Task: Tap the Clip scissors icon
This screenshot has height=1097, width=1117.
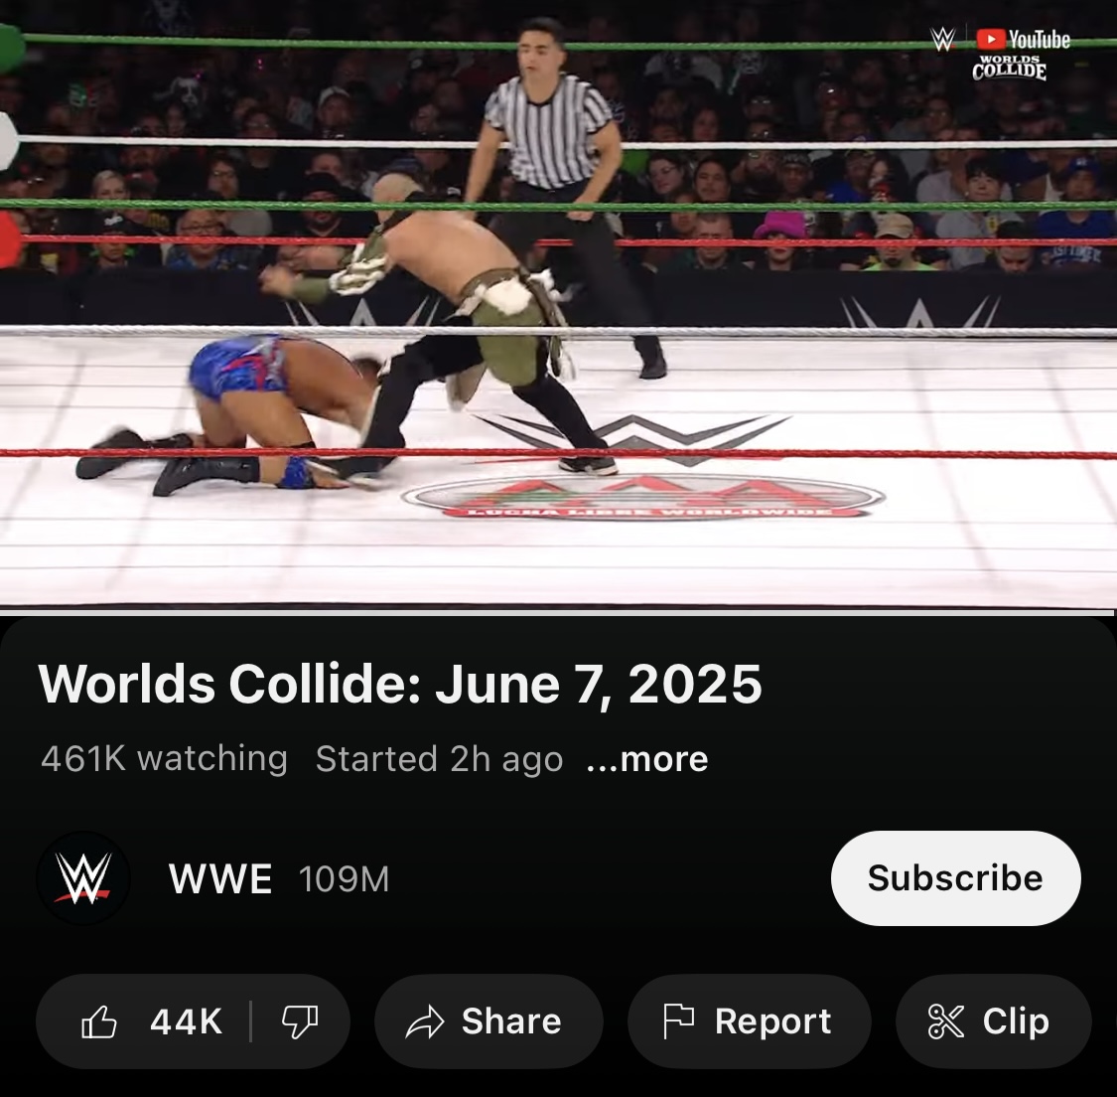Action: [946, 1020]
